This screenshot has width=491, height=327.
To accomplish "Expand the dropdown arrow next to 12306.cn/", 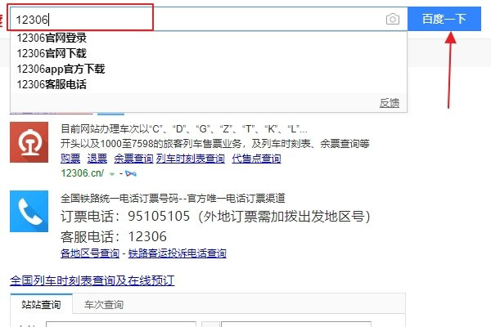I will tap(112, 174).
